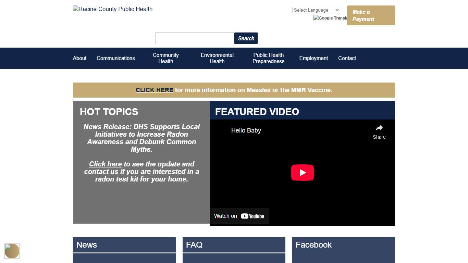The width and height of the screenshot is (468, 263).
Task: Click here for the radon test kit update
Action: point(105,164)
